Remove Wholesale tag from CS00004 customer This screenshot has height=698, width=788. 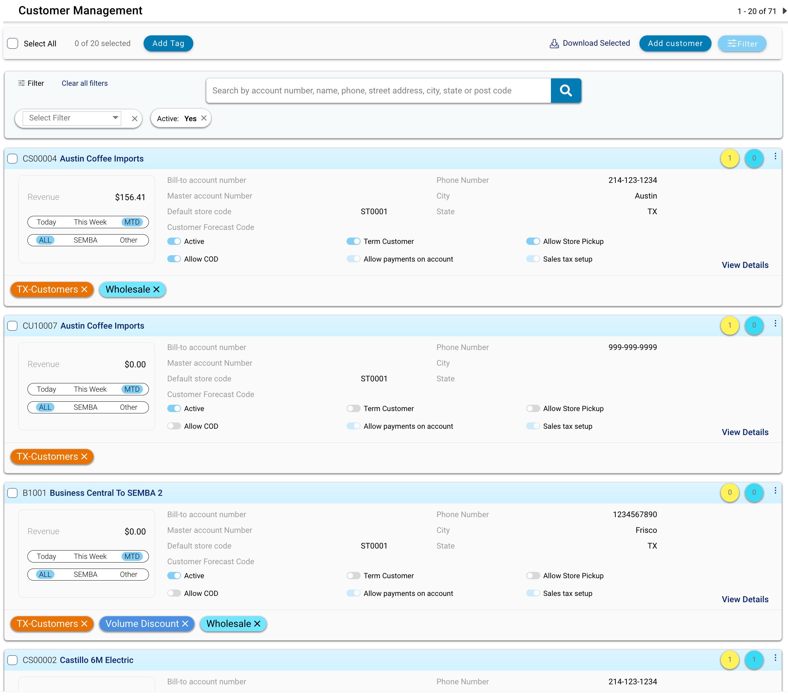[157, 289]
